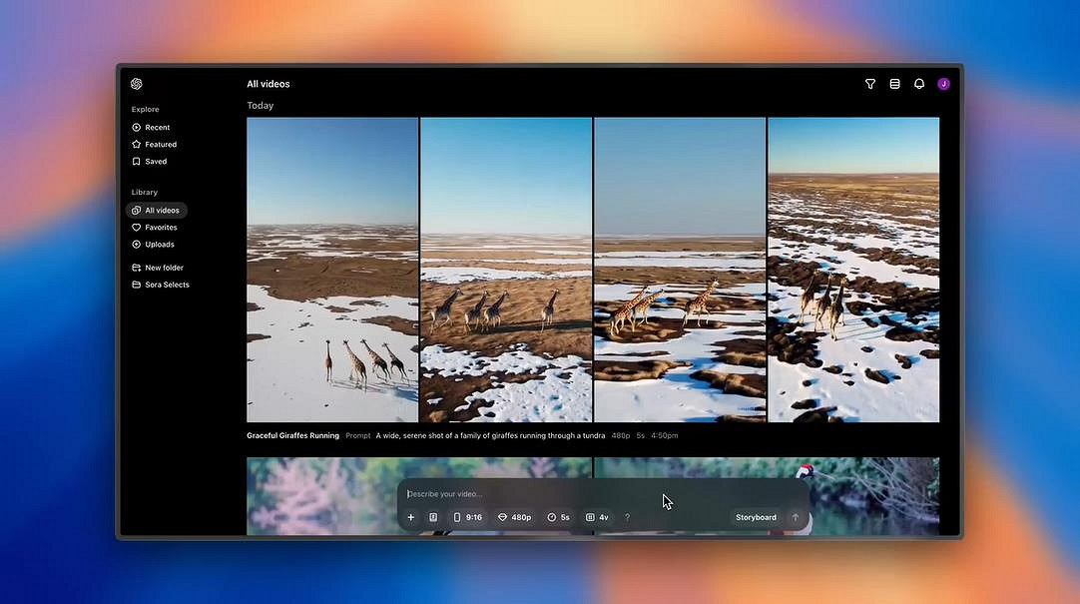Open the 5s duration dropdown

tap(558, 517)
